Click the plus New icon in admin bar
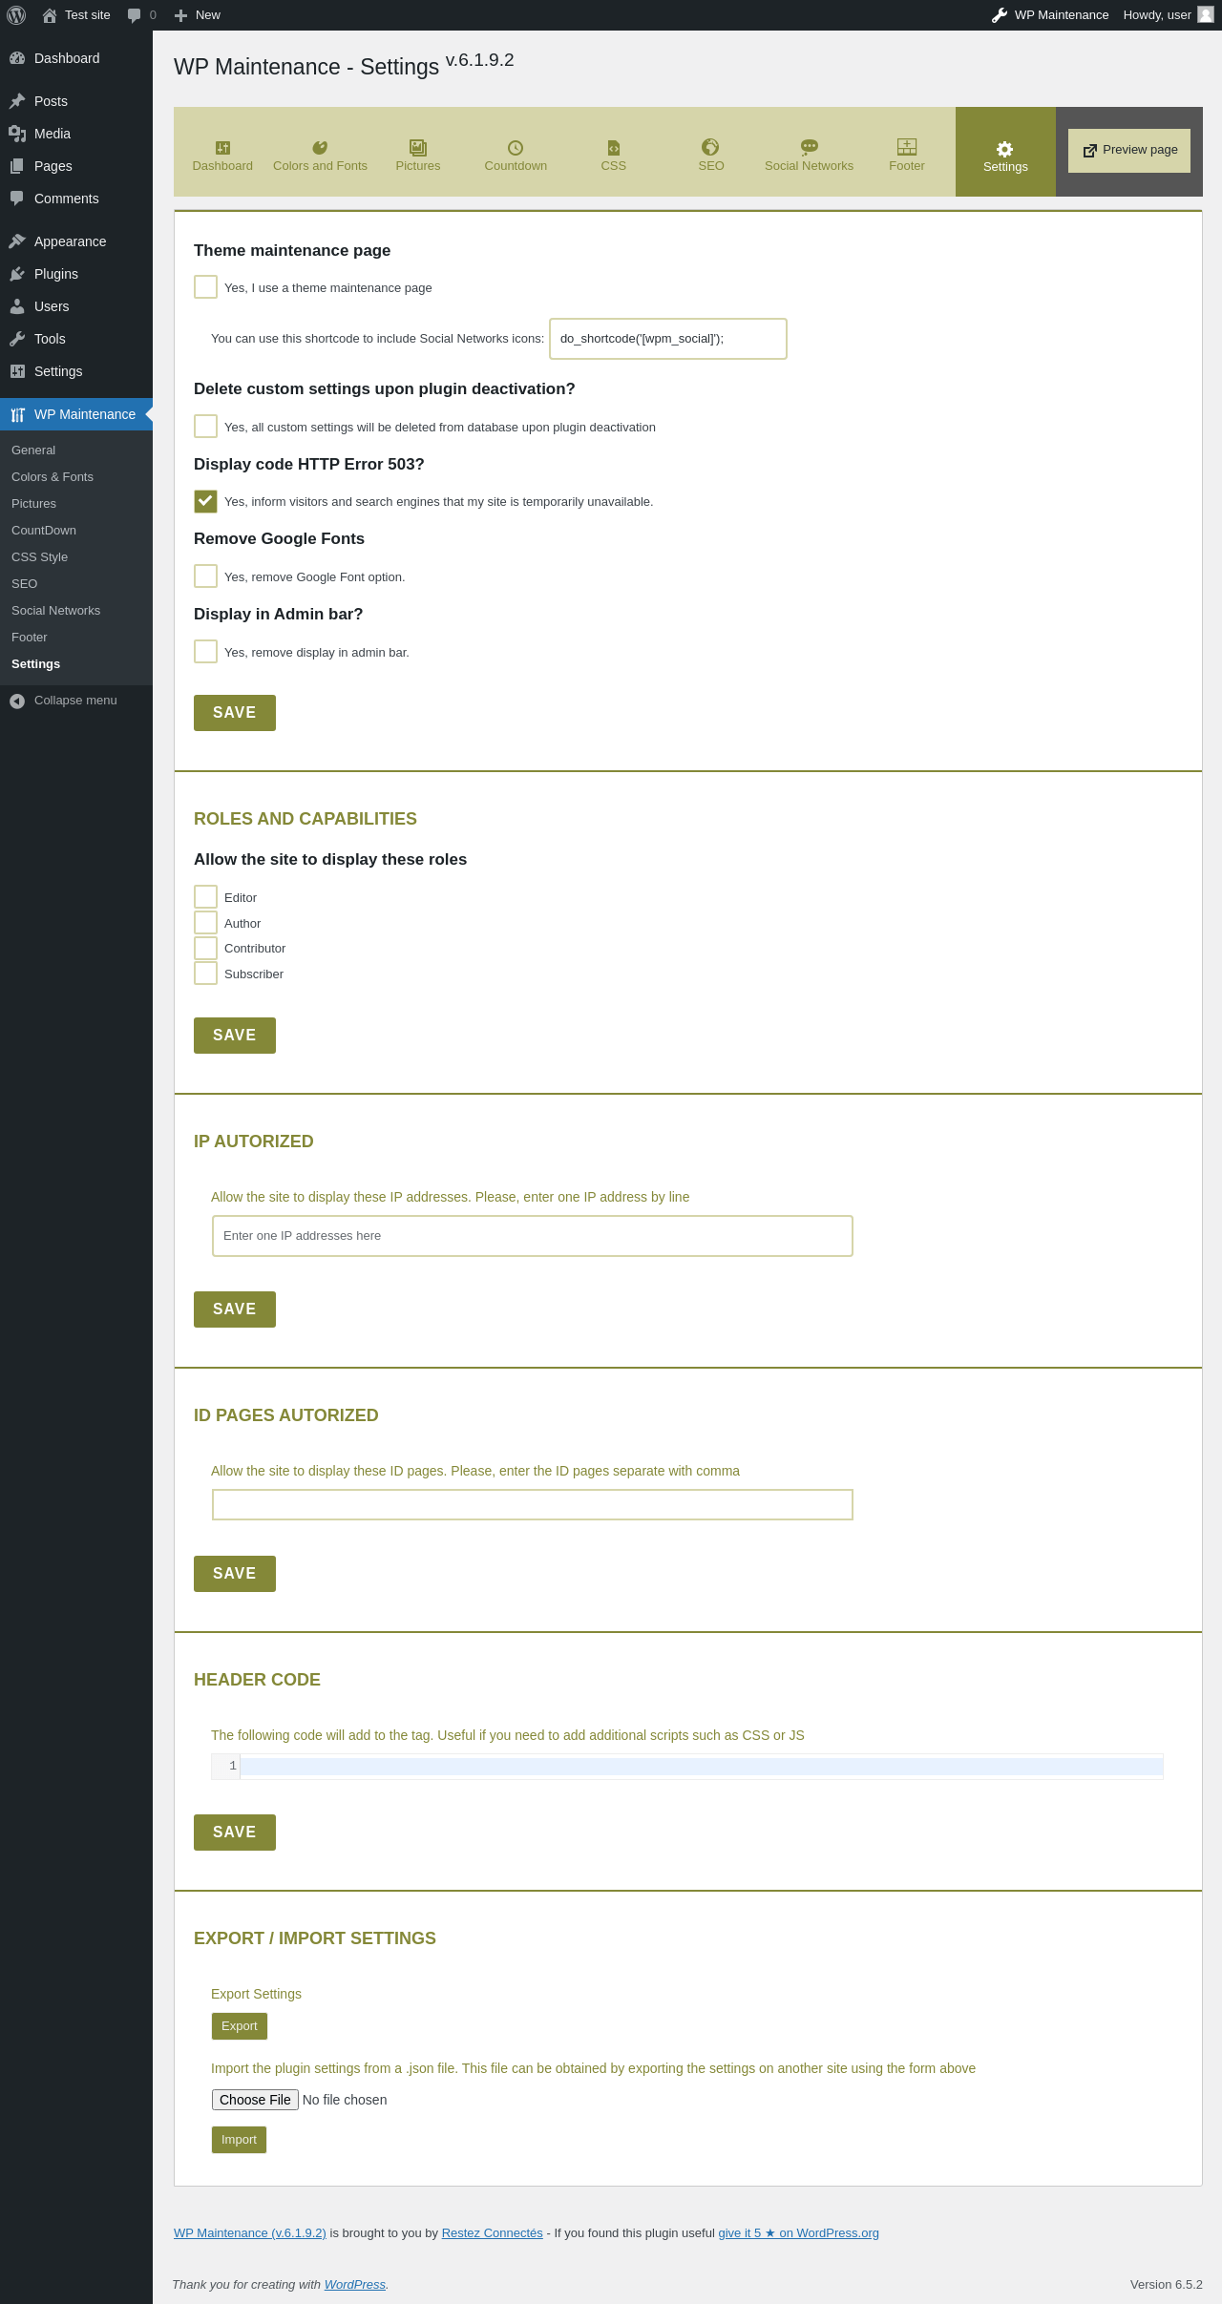 tap(180, 15)
